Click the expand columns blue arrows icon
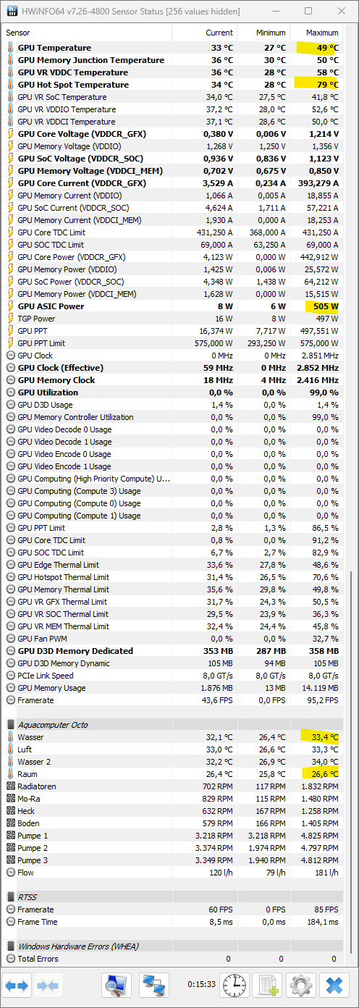Screen dimensions: 359x1008 coord(17,985)
